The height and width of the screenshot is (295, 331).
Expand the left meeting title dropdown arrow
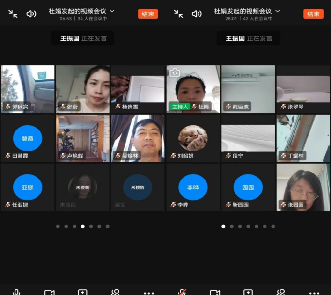tap(112, 11)
